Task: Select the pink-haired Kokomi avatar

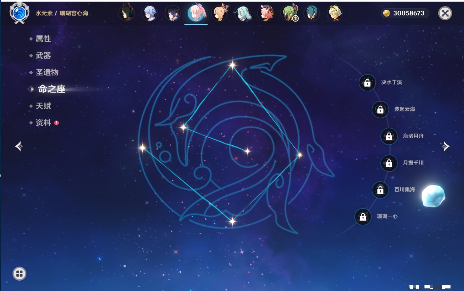Action: (196, 13)
